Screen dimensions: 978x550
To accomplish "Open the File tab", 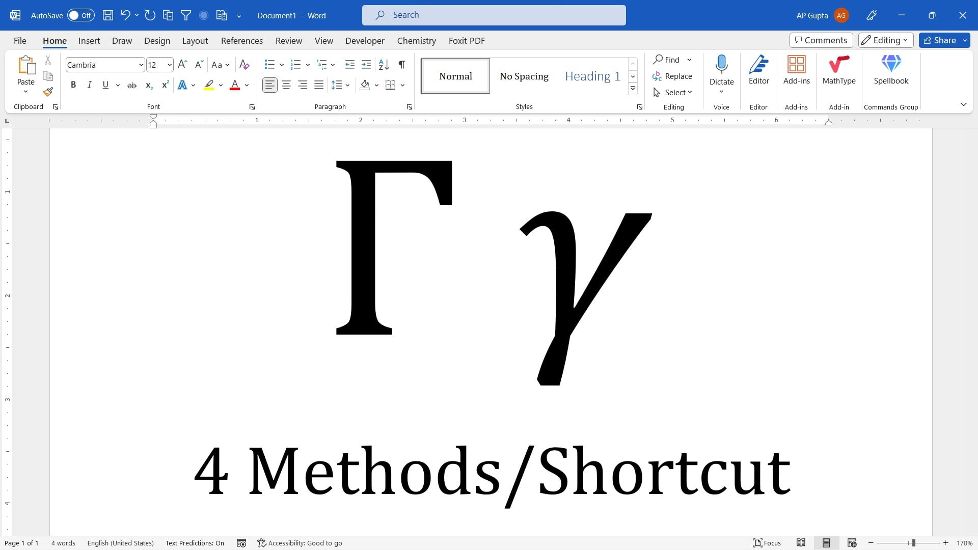I will coord(20,41).
